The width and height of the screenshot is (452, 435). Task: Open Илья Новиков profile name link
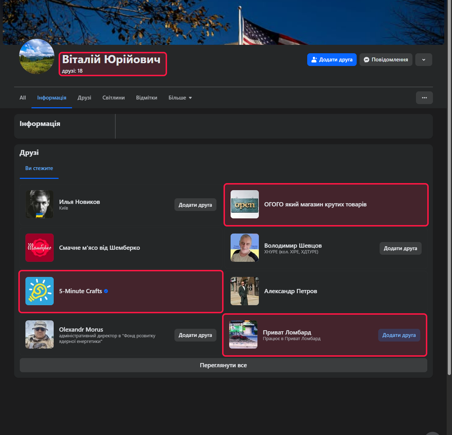pos(79,202)
